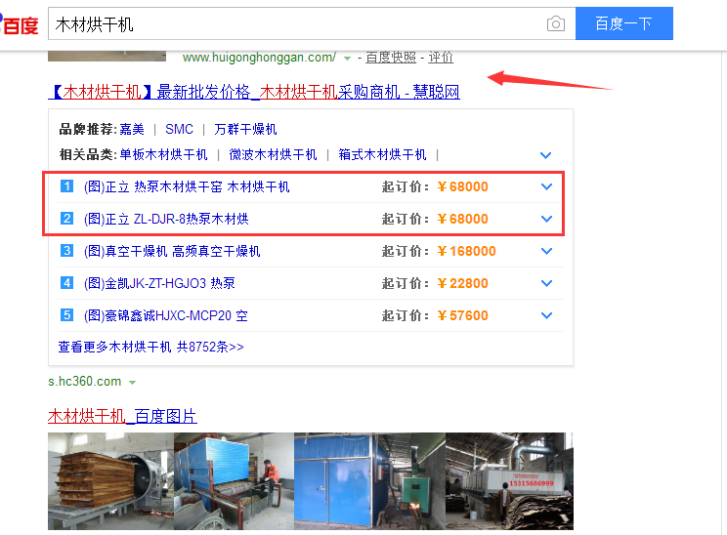The width and height of the screenshot is (727, 535).
Task: Expand chevron for ¥57600 row
Action: click(546, 315)
